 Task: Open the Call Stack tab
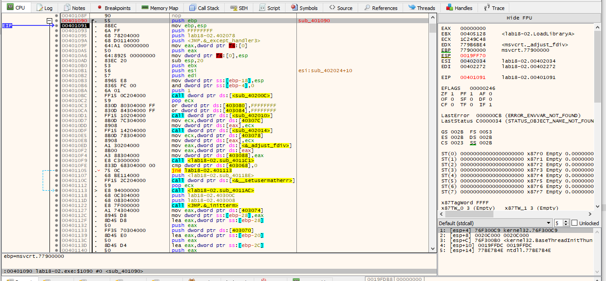click(x=204, y=8)
